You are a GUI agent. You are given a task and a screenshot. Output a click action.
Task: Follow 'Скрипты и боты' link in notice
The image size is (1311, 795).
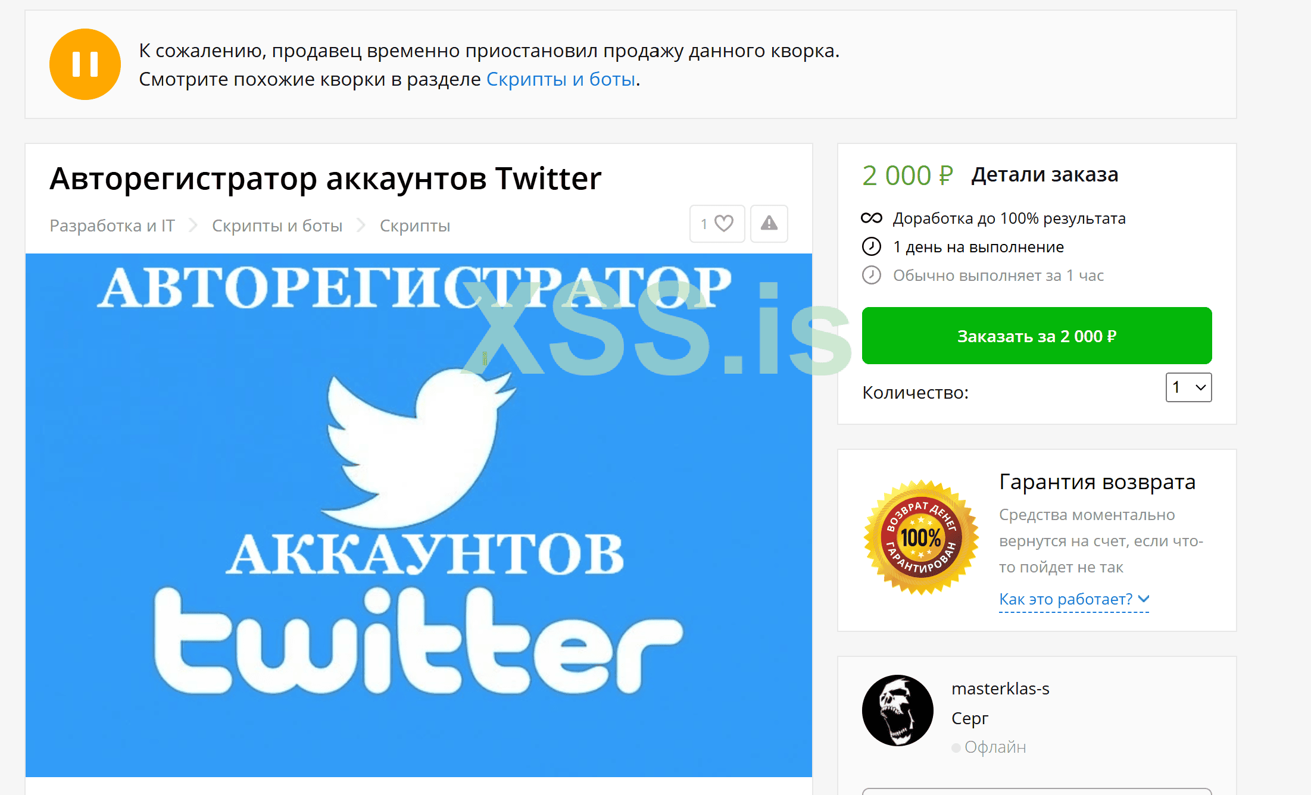(x=561, y=79)
